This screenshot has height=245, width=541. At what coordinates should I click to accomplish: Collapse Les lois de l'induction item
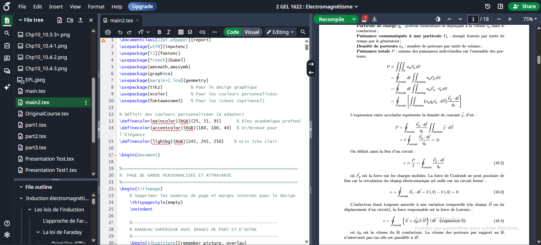click(x=30, y=209)
